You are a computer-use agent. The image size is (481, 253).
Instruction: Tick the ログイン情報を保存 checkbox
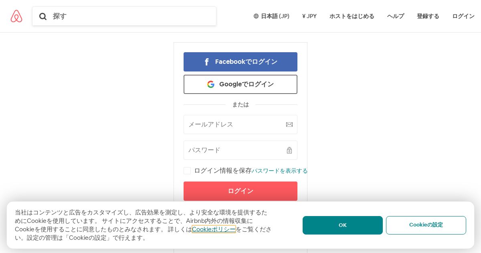pyautogui.click(x=187, y=171)
